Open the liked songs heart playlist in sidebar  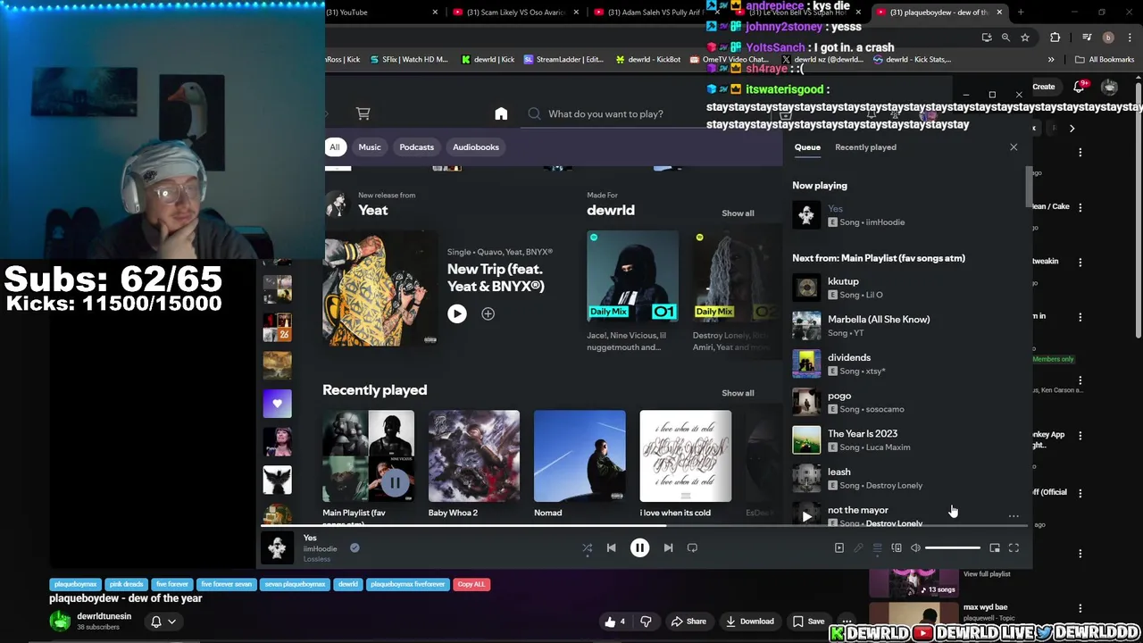[x=277, y=404]
